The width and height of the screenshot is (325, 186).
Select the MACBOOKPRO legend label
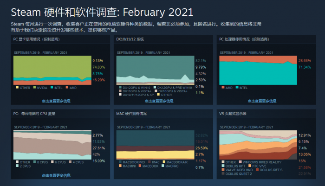[x=134, y=162]
